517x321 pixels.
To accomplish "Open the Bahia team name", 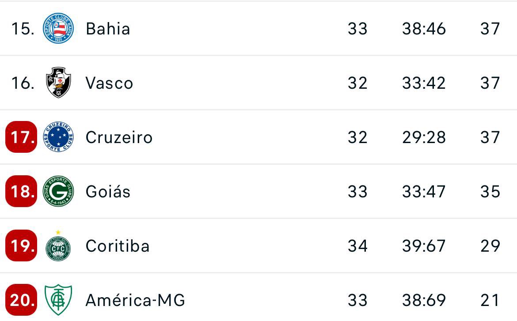I will tap(108, 29).
